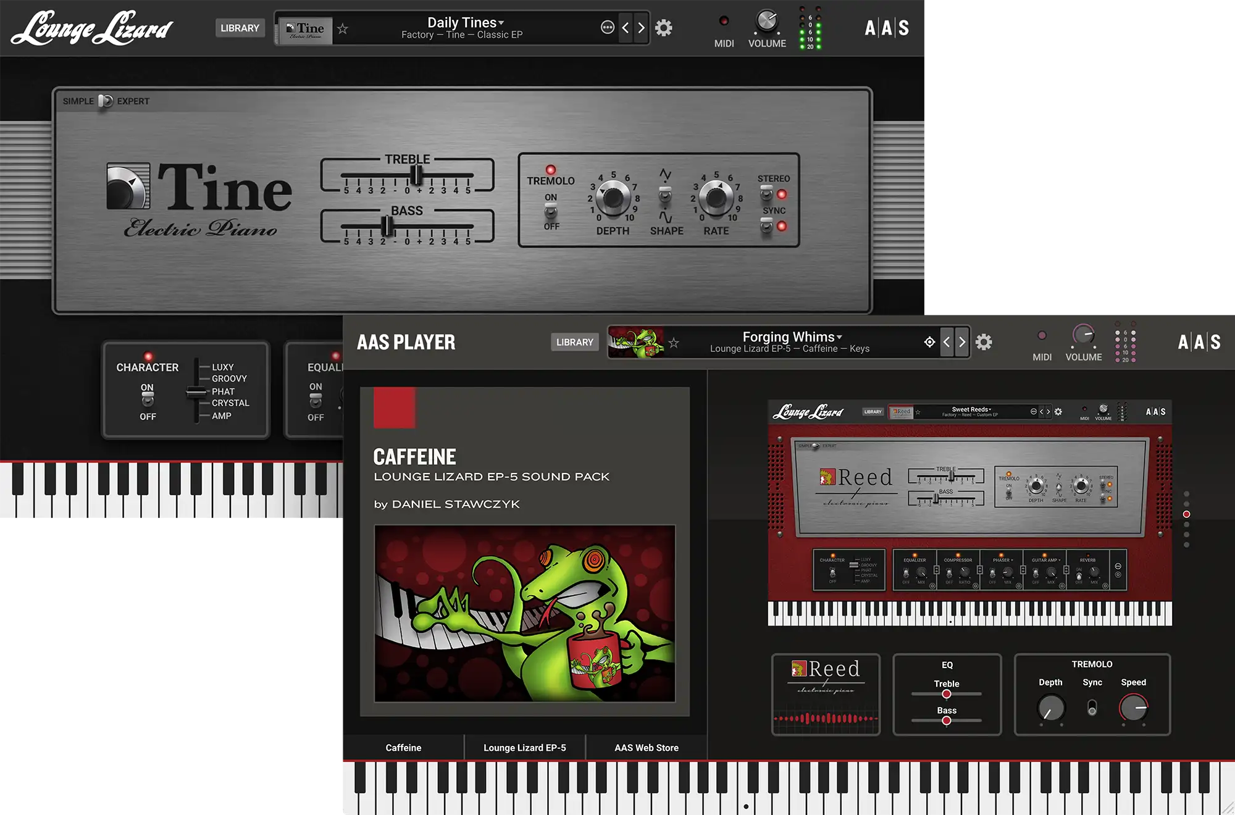Open LIBRARY in AAS Player
This screenshot has width=1235, height=815.
pyautogui.click(x=574, y=342)
